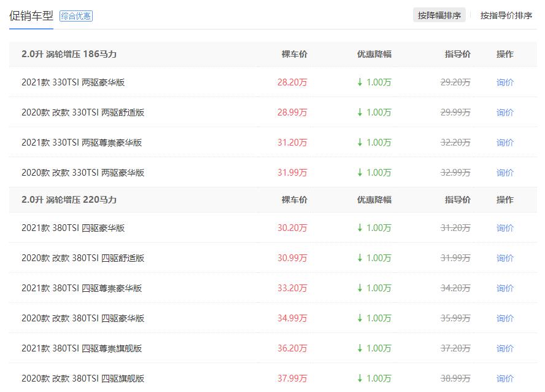The height and width of the screenshot is (392, 545).
Task: Click 询价 for 2021款 330TSI 两驱豪华版
Action: tap(504, 82)
